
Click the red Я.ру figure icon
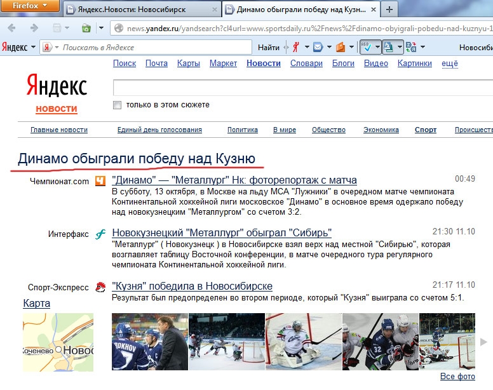(295, 47)
